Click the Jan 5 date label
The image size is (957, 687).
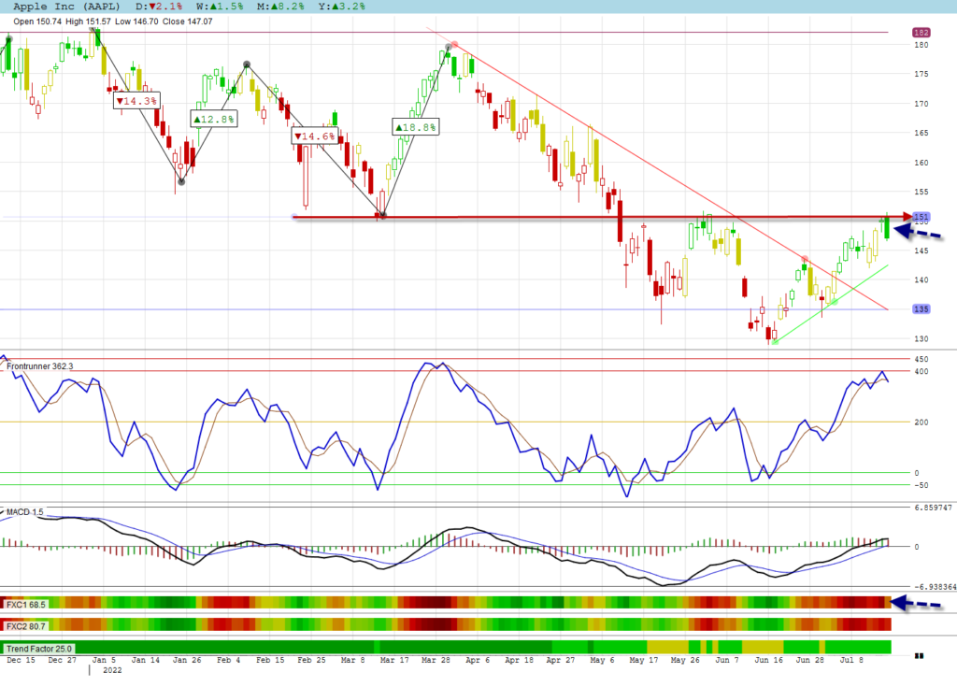click(104, 660)
